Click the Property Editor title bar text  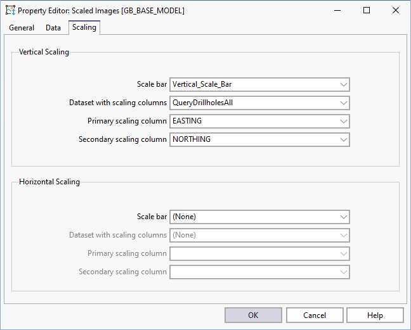tap(101, 11)
